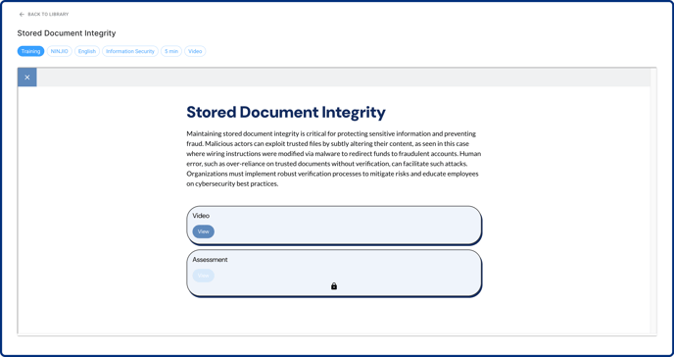Click the English language tag

[87, 51]
